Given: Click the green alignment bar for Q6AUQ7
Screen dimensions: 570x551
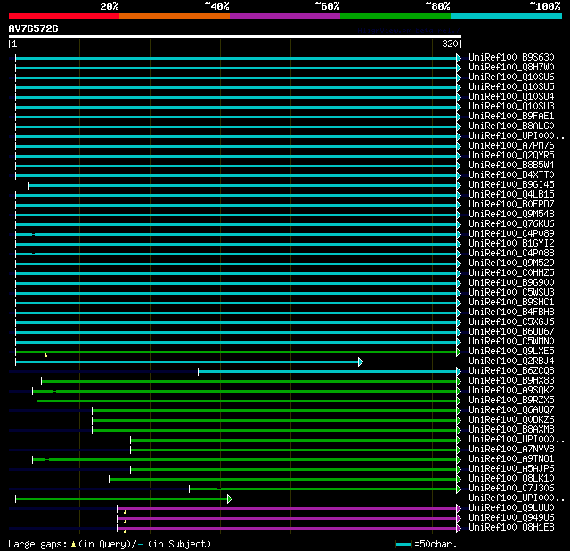Looking at the screenshot, I should tap(274, 410).
